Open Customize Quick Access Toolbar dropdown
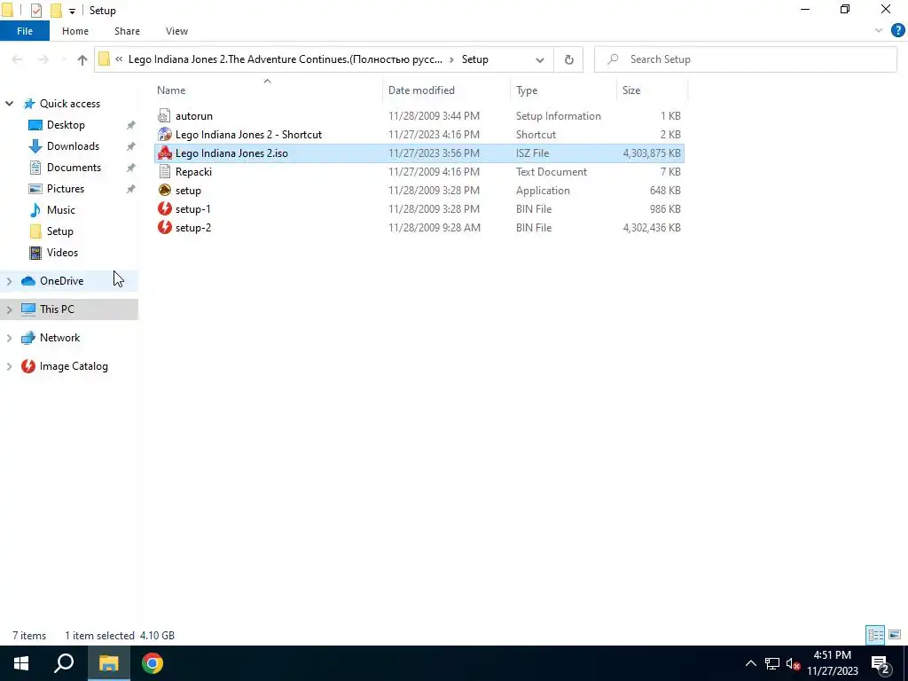The height and width of the screenshot is (681, 908). coord(72,11)
